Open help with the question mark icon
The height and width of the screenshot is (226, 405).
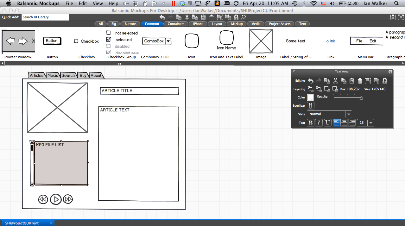tap(390, 72)
